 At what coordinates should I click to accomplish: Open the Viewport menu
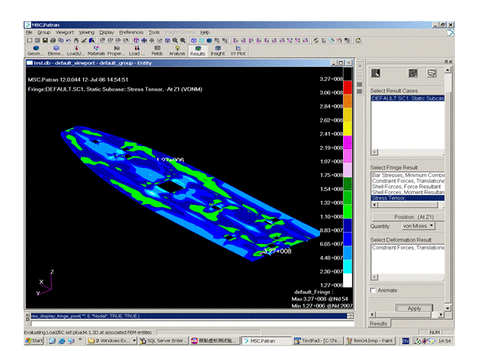tap(65, 32)
